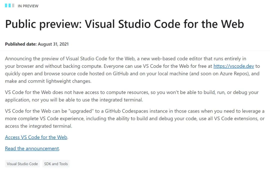Screen dimensions: 270x169
Task: Click the Published date label
Action: coord(21,44)
